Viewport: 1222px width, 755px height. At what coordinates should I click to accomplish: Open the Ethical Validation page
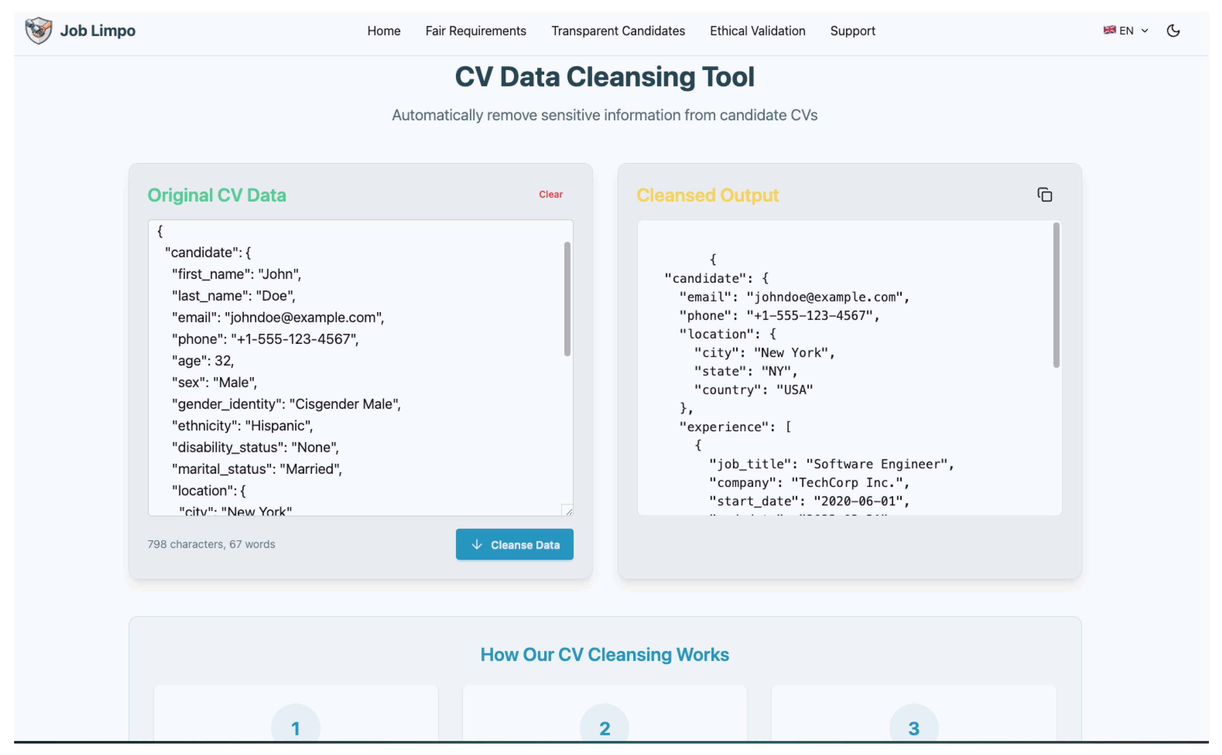tap(757, 31)
